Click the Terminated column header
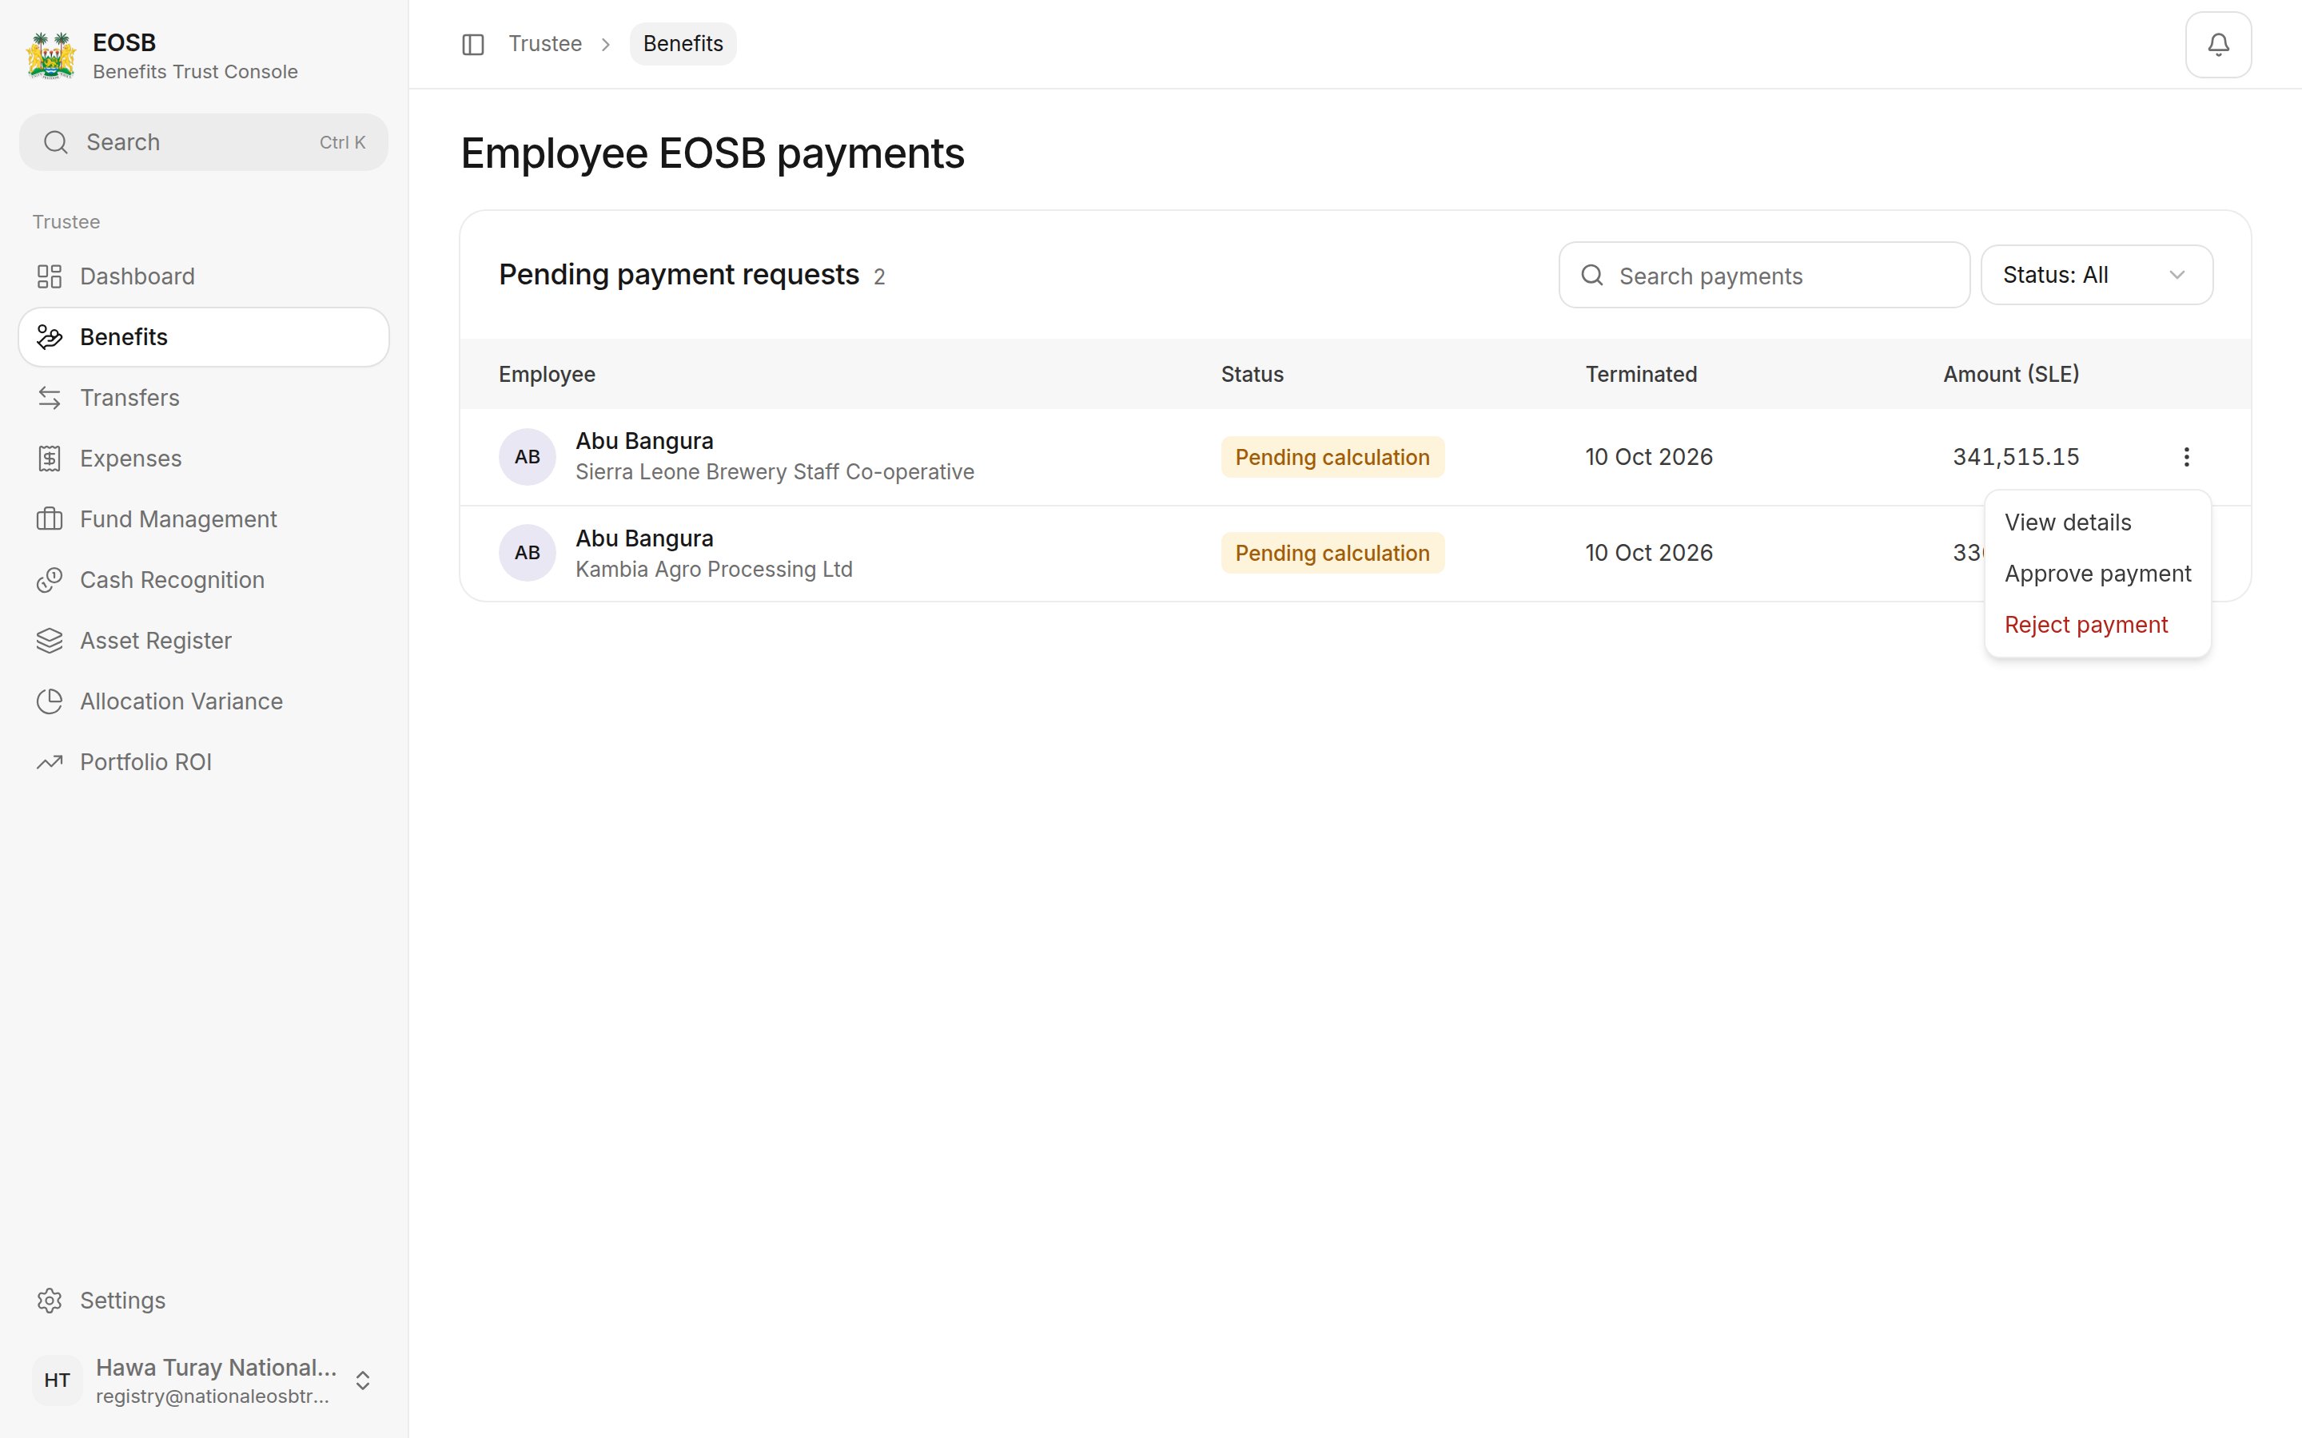 [x=1641, y=375]
